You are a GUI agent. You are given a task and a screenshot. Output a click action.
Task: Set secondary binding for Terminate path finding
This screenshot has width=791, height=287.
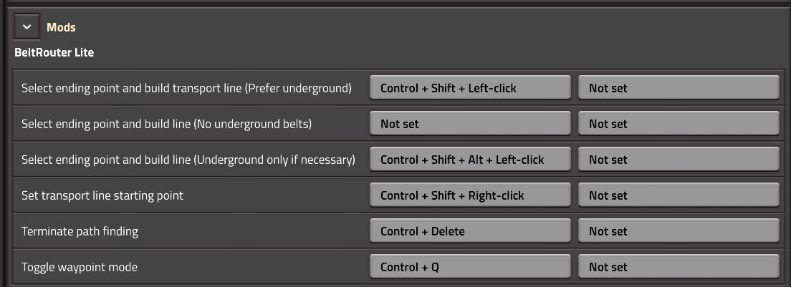click(679, 231)
